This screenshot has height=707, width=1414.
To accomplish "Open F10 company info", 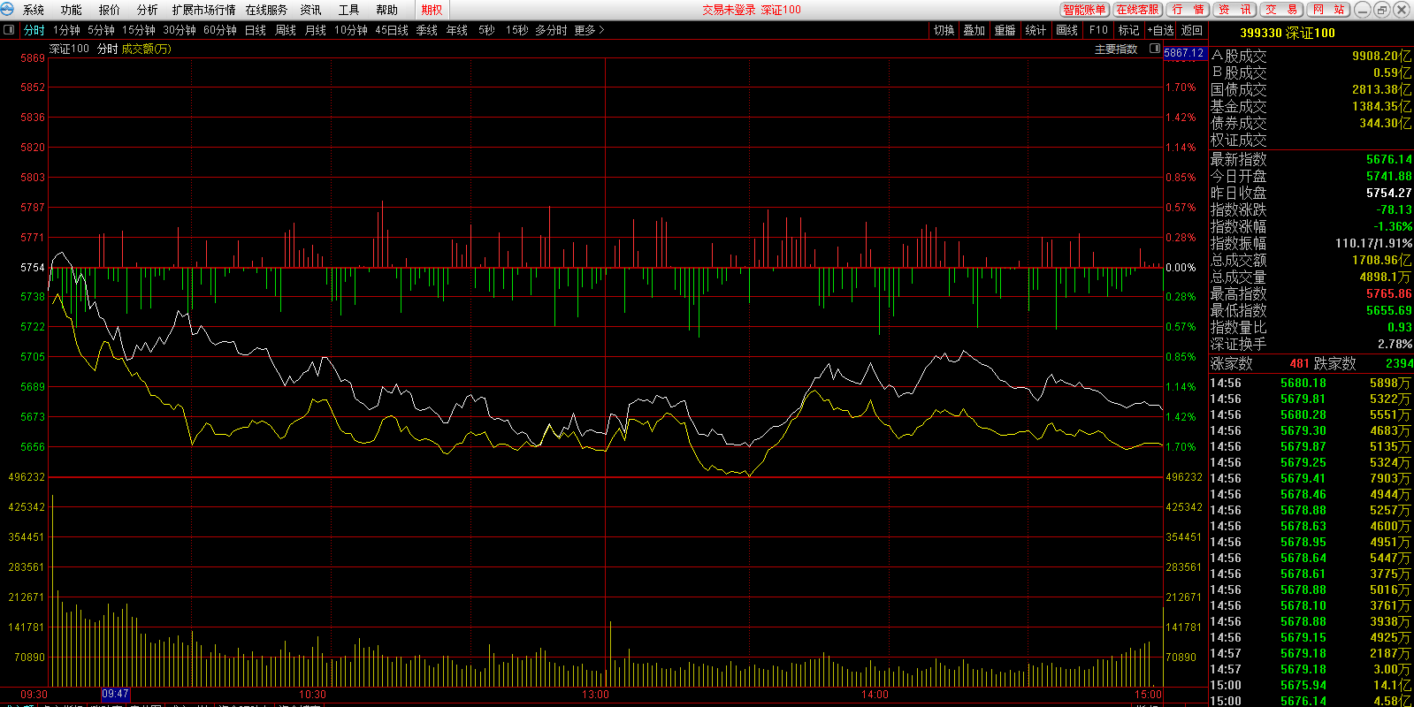I will coord(1098,30).
